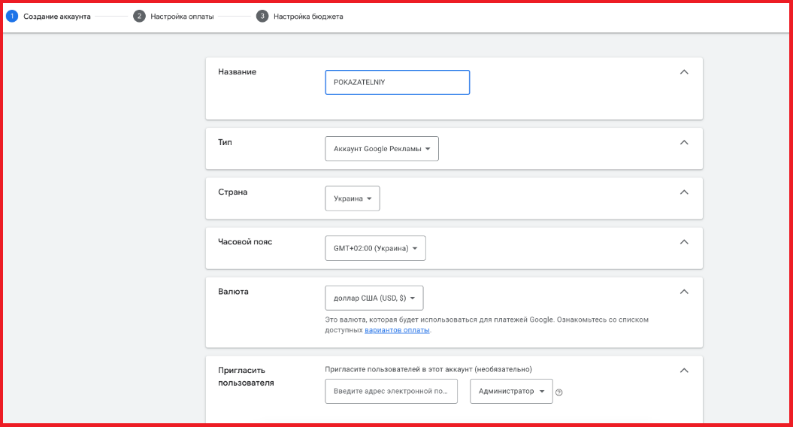Click the invite user email address field
793x427 pixels.
coord(391,391)
